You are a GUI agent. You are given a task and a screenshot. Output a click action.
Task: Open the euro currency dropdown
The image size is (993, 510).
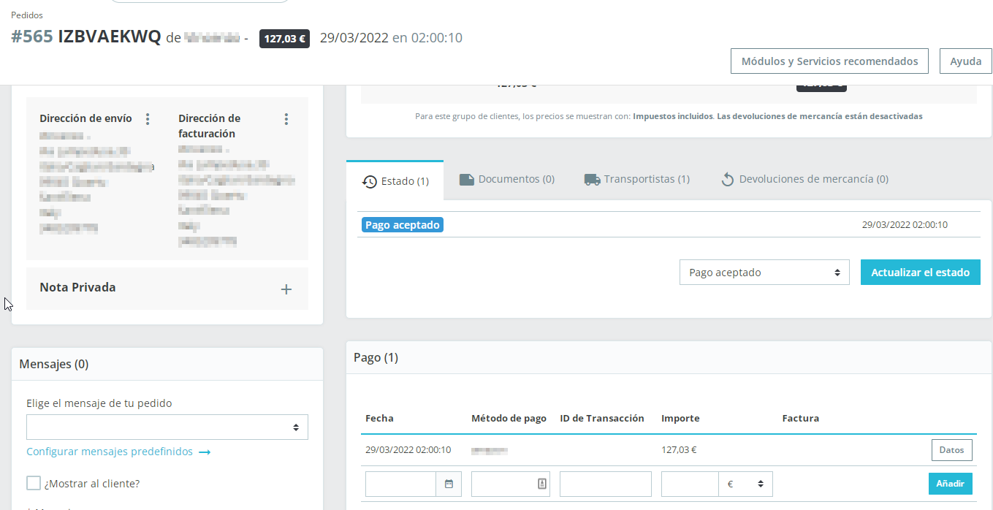click(746, 484)
